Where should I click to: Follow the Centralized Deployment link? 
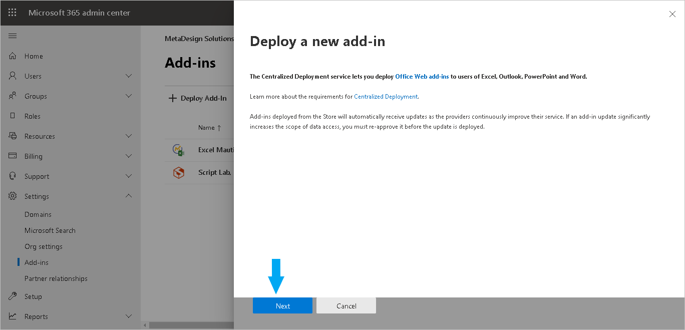pyautogui.click(x=386, y=97)
